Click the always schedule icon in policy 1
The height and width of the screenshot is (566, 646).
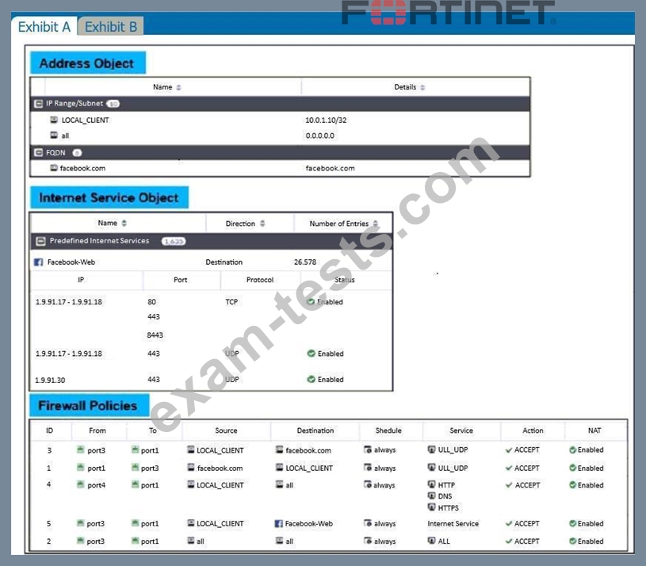click(x=368, y=468)
